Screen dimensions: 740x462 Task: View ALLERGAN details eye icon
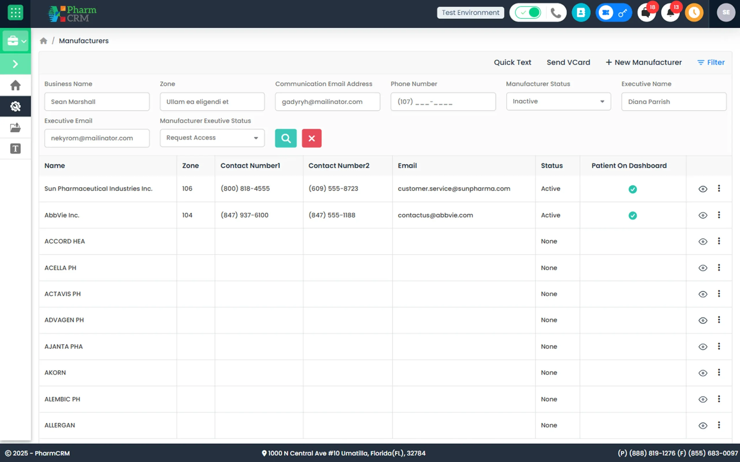(703, 425)
